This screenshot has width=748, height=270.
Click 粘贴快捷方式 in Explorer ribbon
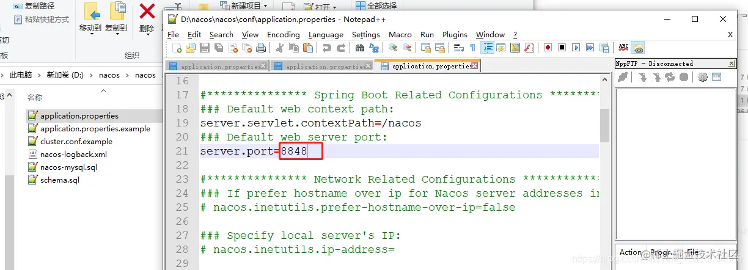click(41, 20)
